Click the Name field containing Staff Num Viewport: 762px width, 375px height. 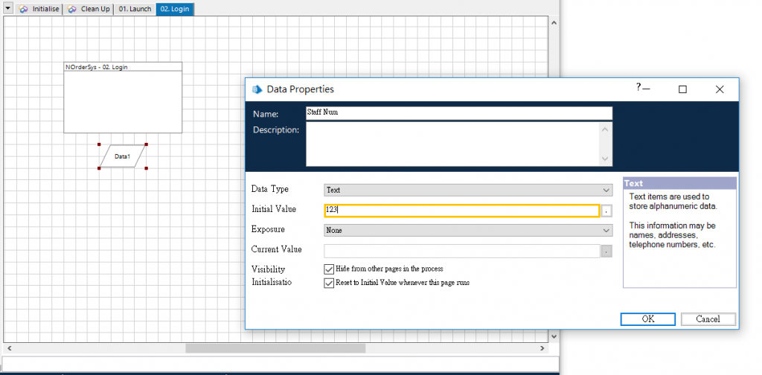pyautogui.click(x=458, y=112)
